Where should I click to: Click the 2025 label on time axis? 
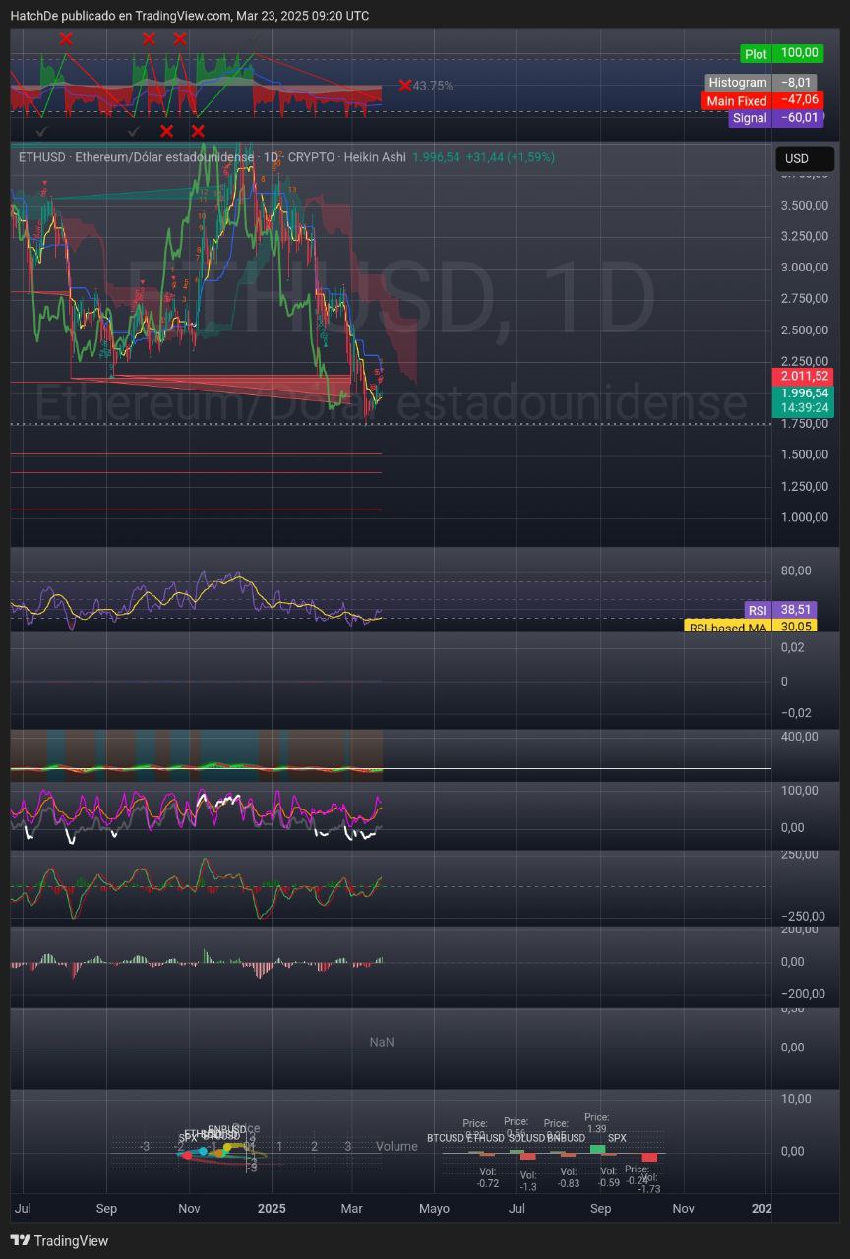tap(271, 1208)
